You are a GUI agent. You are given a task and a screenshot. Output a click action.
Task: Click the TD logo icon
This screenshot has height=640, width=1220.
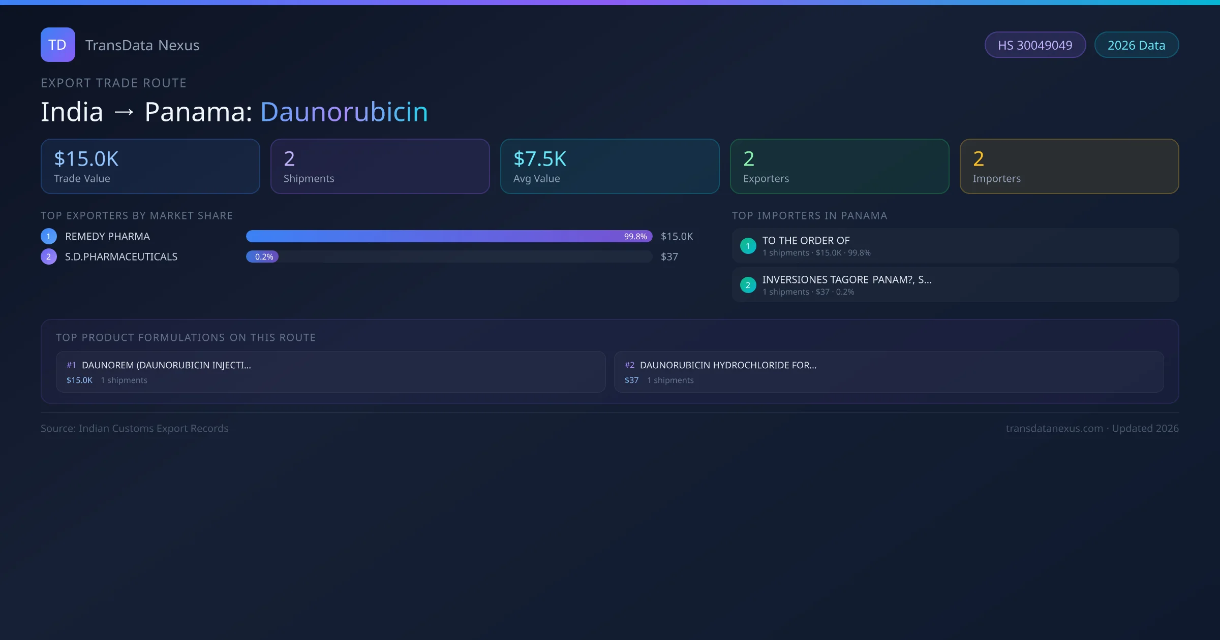(x=57, y=45)
